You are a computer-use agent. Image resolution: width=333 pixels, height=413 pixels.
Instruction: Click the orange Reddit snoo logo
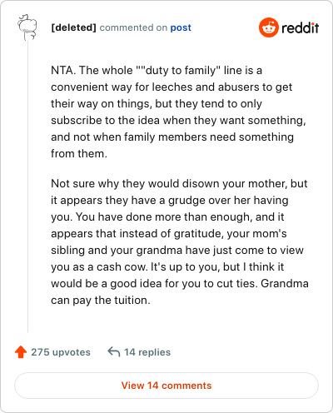coord(269,27)
